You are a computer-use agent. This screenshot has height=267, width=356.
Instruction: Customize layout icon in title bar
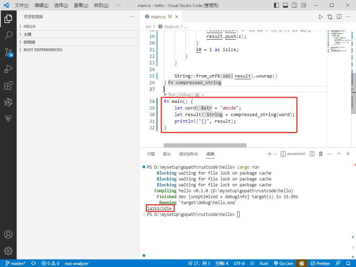coord(304,5)
